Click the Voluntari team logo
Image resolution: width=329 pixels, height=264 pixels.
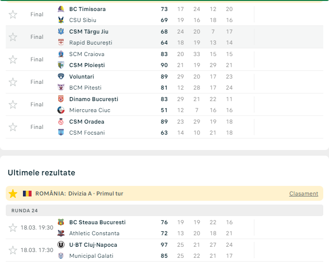[x=61, y=77]
